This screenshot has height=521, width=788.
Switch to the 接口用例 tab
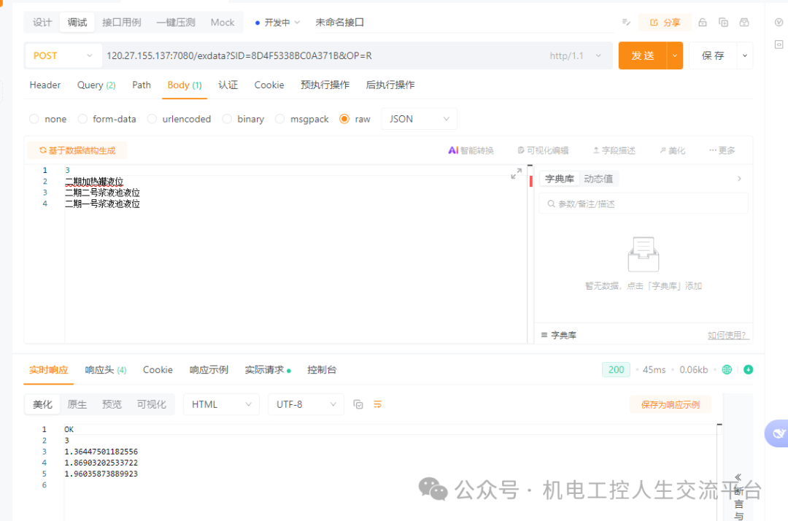(122, 23)
